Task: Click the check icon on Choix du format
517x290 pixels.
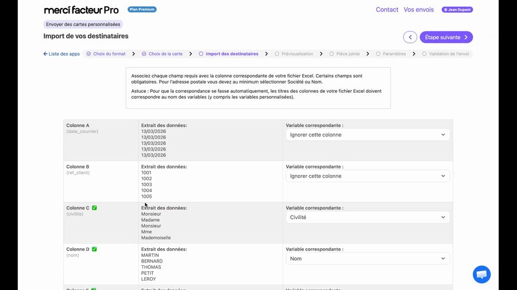Action: pos(88,54)
